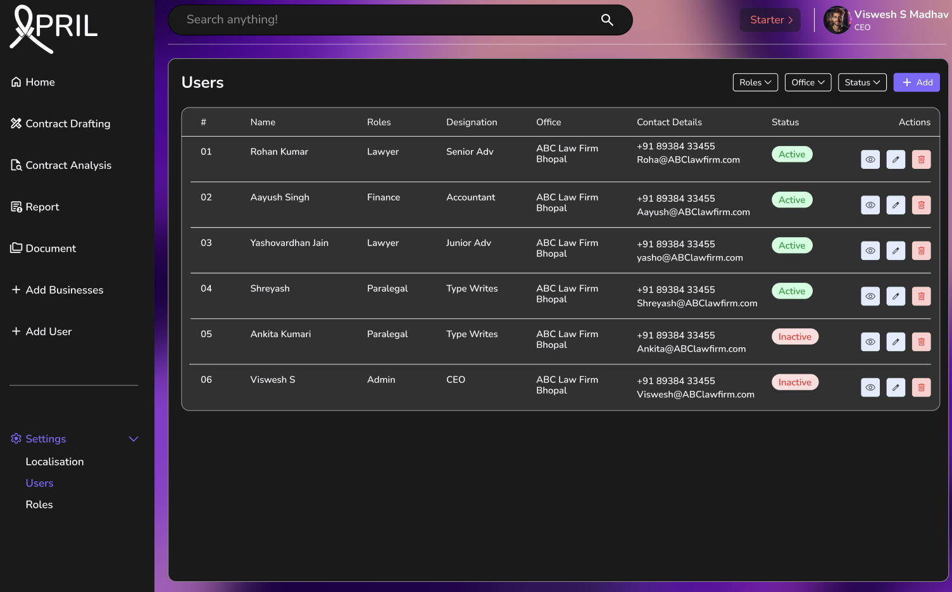The height and width of the screenshot is (592, 952).
Task: Click the Add Businesses icon
Action: [16, 290]
